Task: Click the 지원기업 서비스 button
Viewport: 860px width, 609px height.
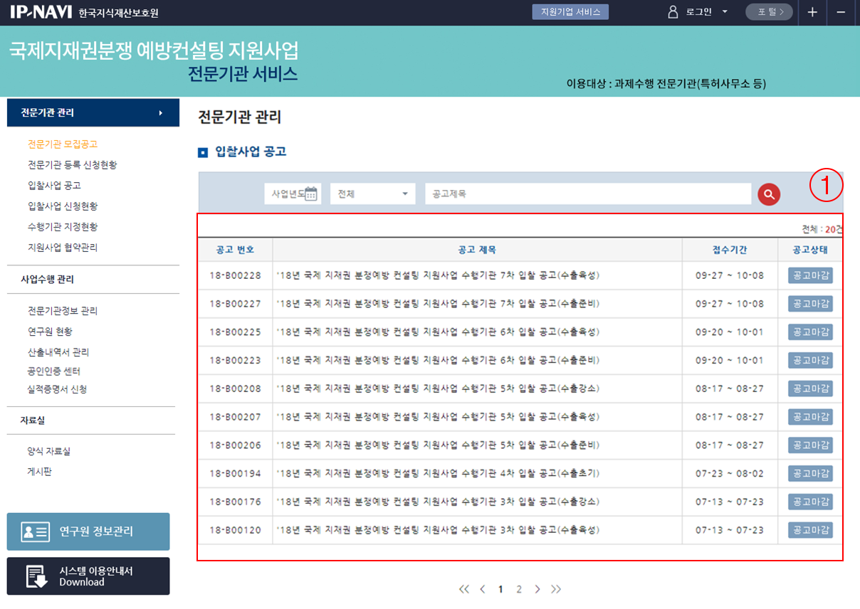Action: click(570, 12)
